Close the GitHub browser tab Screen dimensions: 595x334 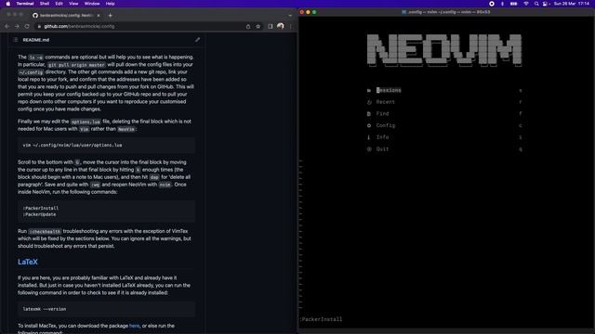tap(99, 16)
